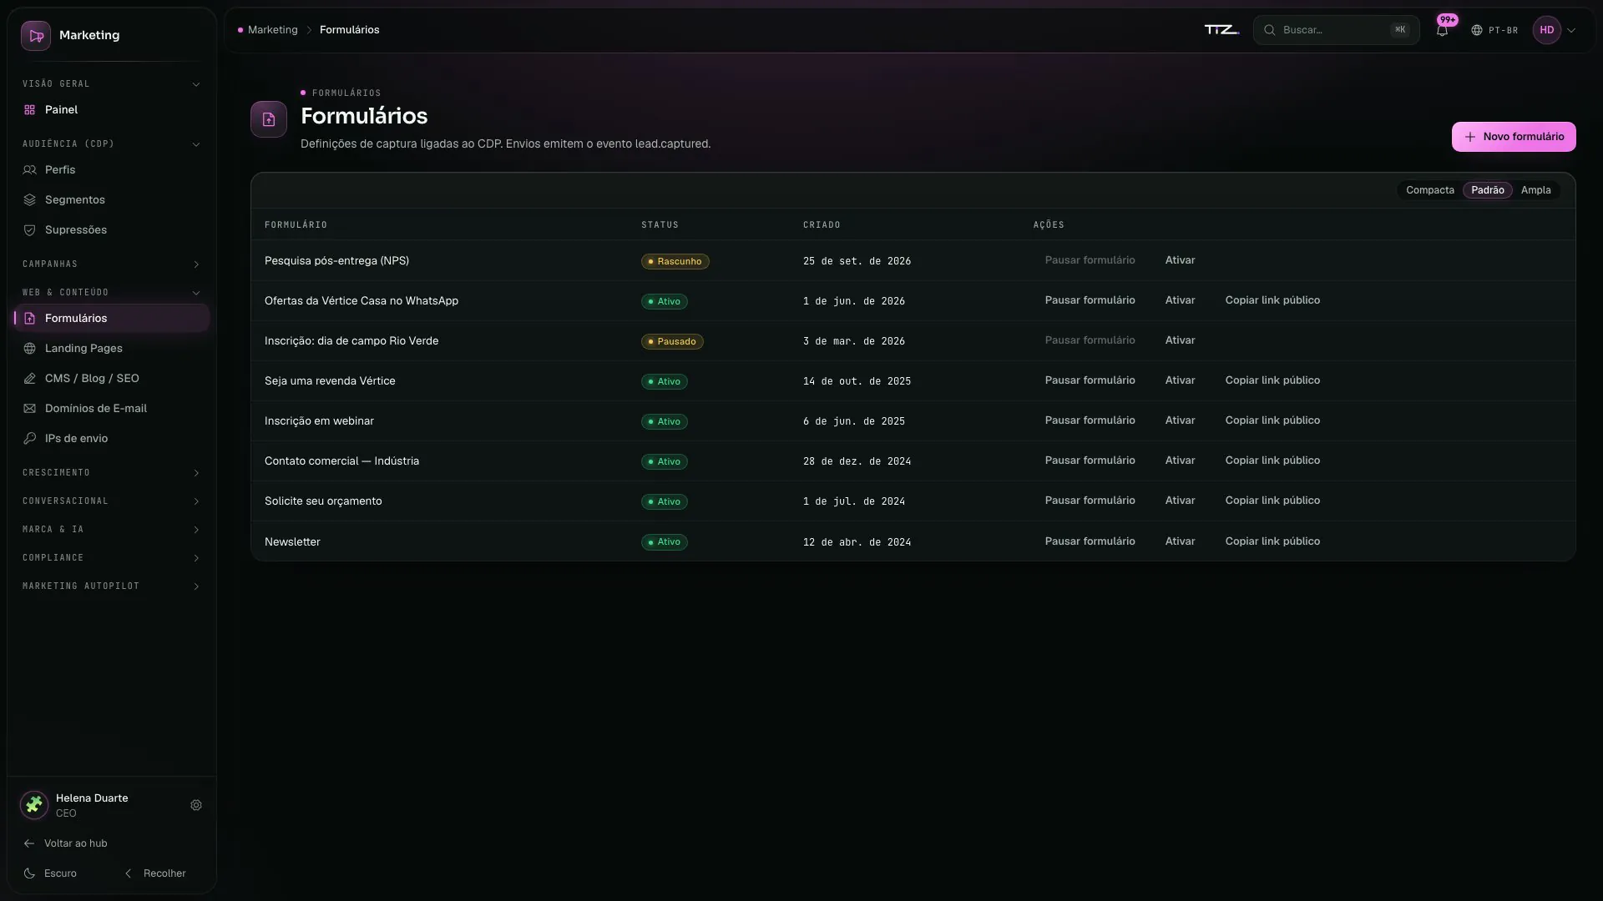This screenshot has height=901, width=1603.
Task: Expand the Campanhas sidebar section
Action: [x=111, y=264]
